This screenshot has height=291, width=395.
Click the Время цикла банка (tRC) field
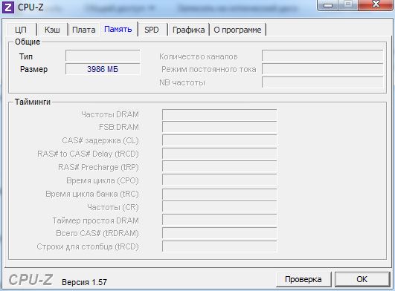(219, 194)
